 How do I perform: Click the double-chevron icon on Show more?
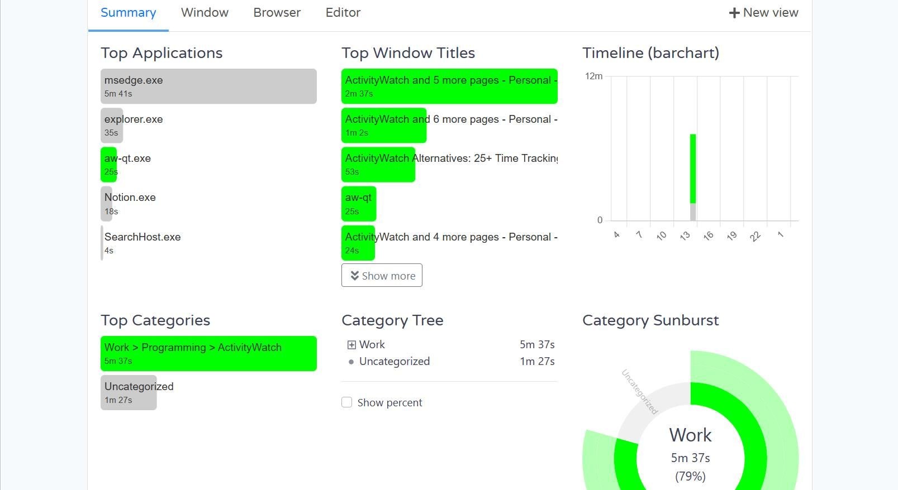tap(354, 276)
